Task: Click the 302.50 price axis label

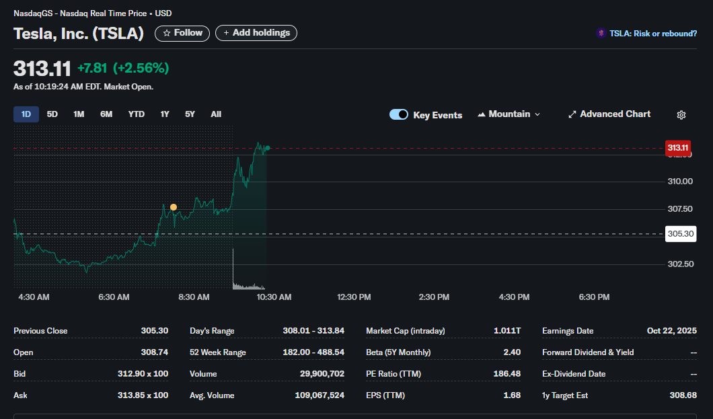Action: (680, 264)
